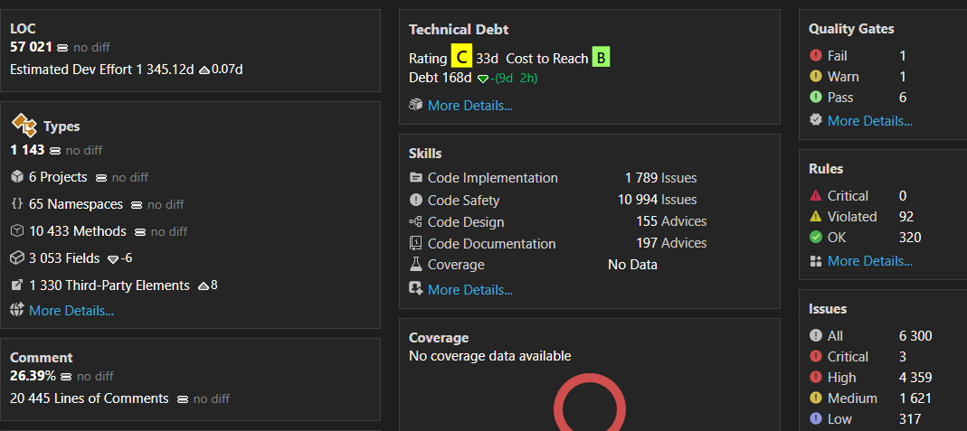Click the Code Implementation icon

click(x=416, y=178)
